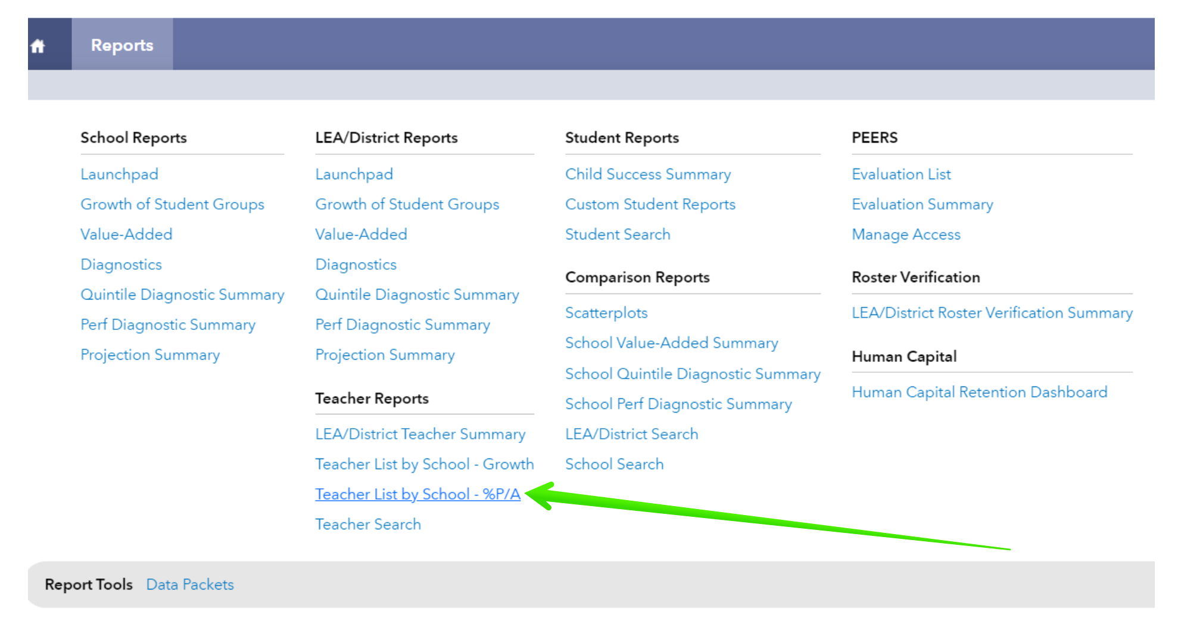The width and height of the screenshot is (1178, 624).
Task: Open Perf Diagnostic Summary under LEA/District Reports
Action: click(x=403, y=325)
